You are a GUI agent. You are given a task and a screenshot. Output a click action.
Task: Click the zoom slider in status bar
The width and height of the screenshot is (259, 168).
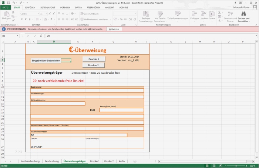click(x=237, y=166)
